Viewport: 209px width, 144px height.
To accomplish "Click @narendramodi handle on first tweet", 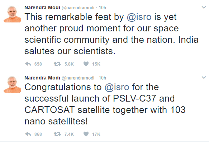I will point(78,8).
